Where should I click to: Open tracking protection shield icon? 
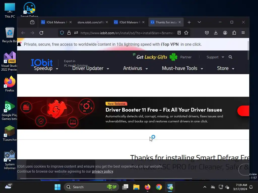[62, 33]
